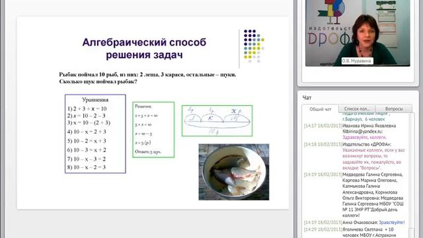The height and width of the screenshot is (238, 423).
Task: Click the question Сколько щук поймал рыбак?
Action: coord(98,81)
